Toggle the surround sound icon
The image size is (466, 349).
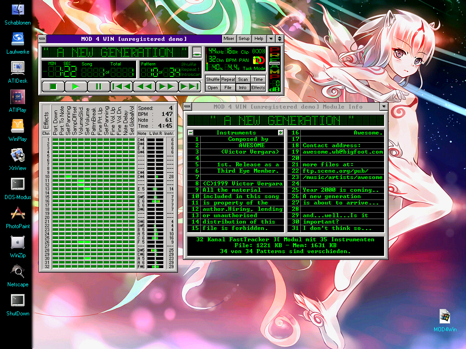(258, 51)
